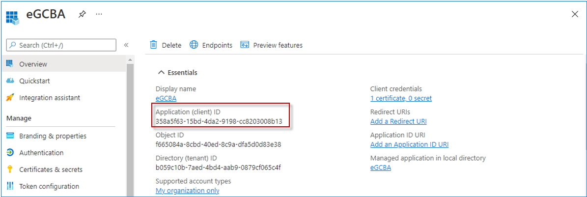The height and width of the screenshot is (197, 587).
Task: Pin the eGCBA blade
Action: pos(82,14)
